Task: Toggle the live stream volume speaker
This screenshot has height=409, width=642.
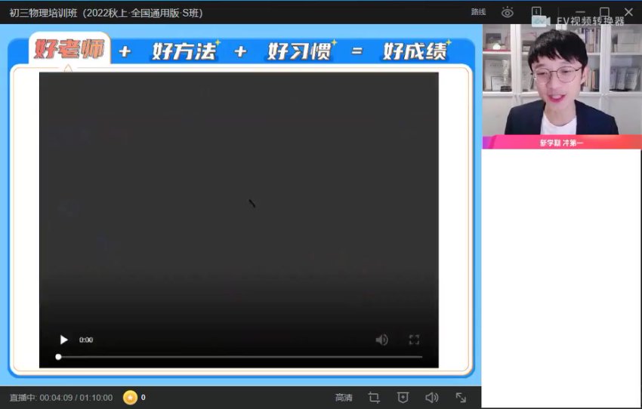Action: 431,398
